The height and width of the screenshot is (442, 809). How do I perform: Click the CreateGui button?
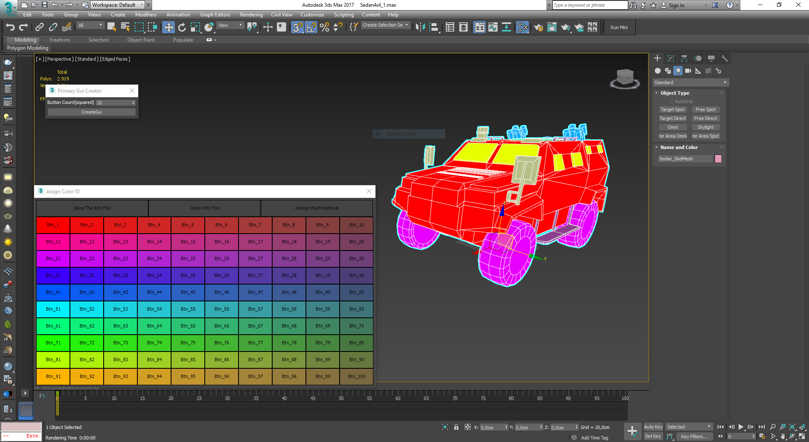[x=91, y=112]
